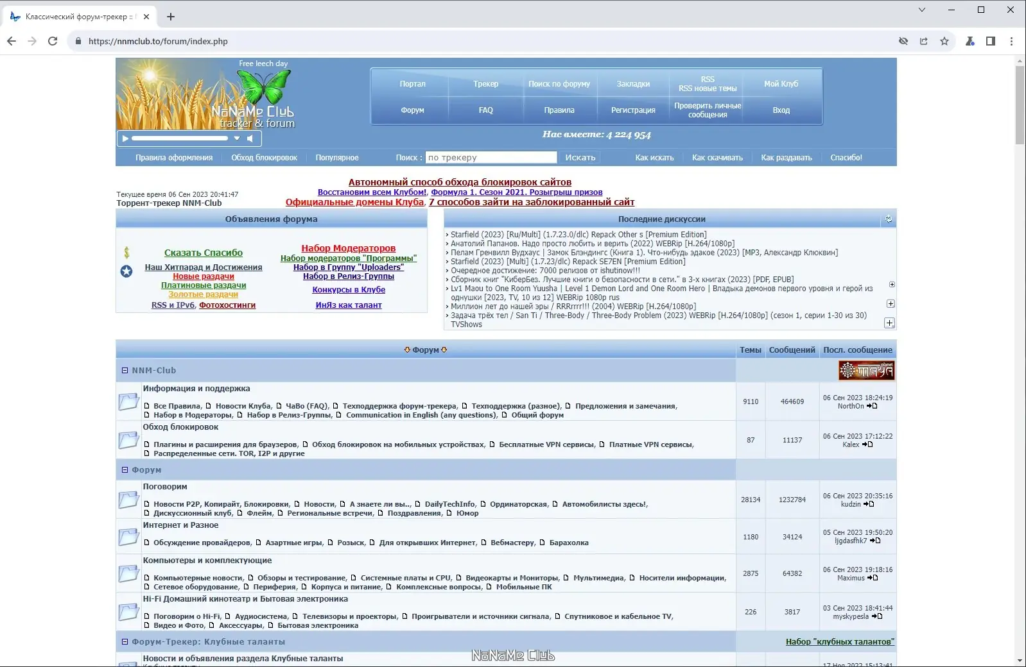1026x667 pixels.
Task: Open the Регистрация menu item
Action: point(633,110)
